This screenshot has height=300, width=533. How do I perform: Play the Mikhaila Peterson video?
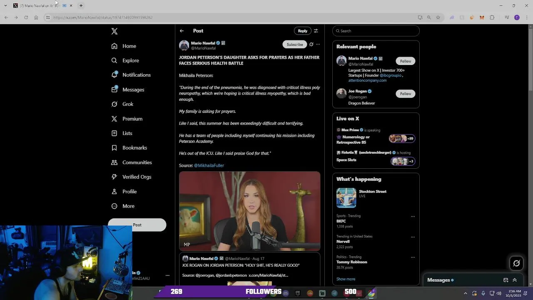(250, 211)
